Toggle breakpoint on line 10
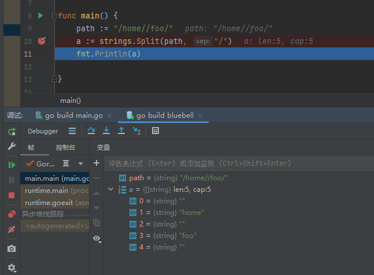Screen dimensions: 374x275 tap(42, 41)
